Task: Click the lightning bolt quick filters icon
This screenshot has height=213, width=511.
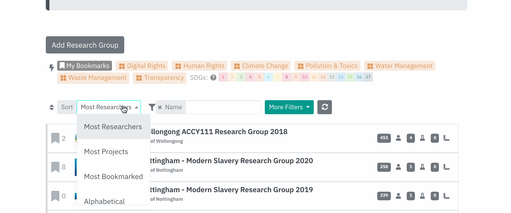Action: (52, 68)
